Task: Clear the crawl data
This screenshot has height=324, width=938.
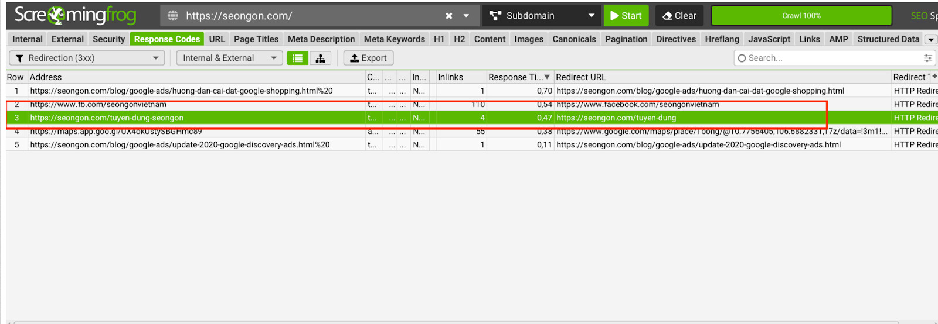Action: (679, 16)
